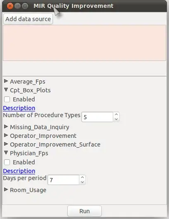Open the Cpt_Box_Plots Description link

click(19, 108)
